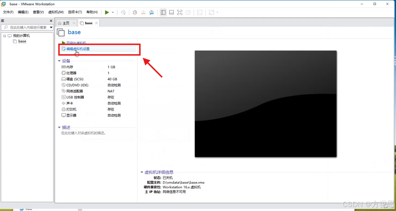The width and height of the screenshot is (396, 211).
Task: Click the green power-on play icon in toolbar
Action: 107,12
